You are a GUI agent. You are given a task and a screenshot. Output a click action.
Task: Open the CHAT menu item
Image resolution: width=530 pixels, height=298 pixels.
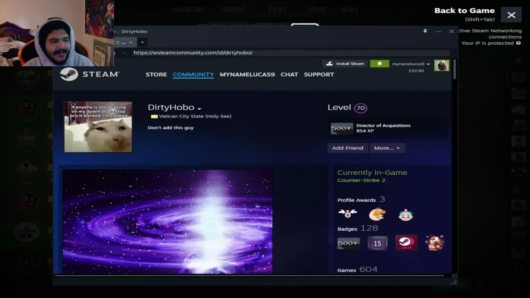[x=289, y=74]
